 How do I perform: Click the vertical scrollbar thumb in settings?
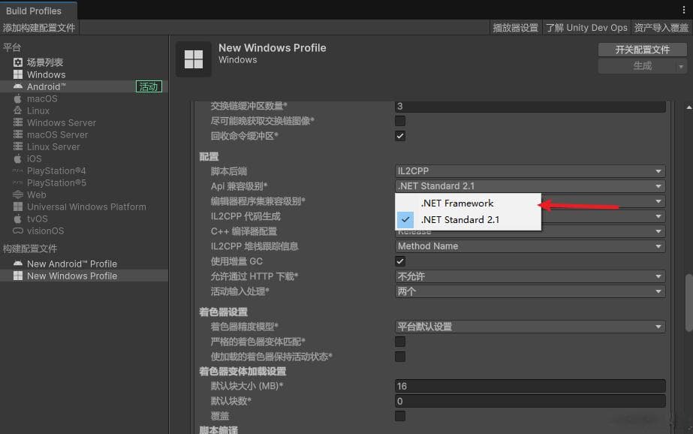[688, 303]
